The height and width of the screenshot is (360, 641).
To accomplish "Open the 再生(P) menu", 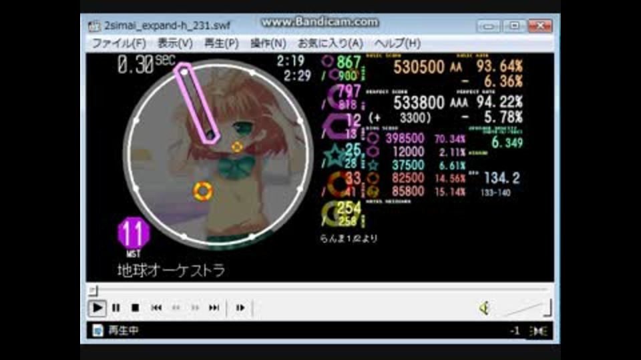I will pyautogui.click(x=221, y=43).
